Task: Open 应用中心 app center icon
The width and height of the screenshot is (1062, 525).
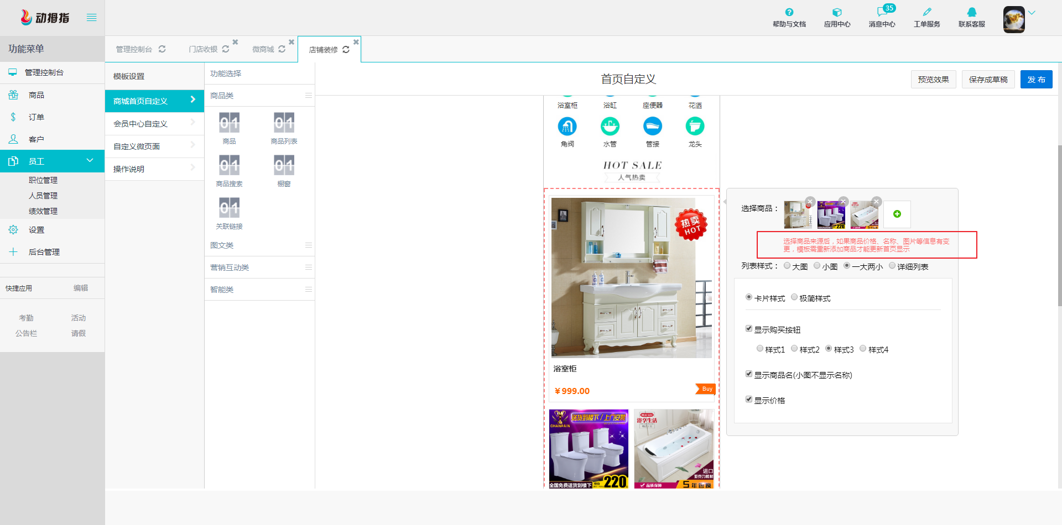Action: point(837,12)
